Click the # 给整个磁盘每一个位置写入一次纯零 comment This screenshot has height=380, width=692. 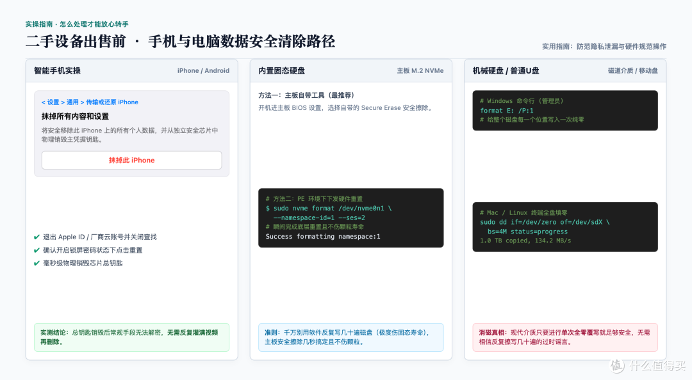(x=532, y=120)
